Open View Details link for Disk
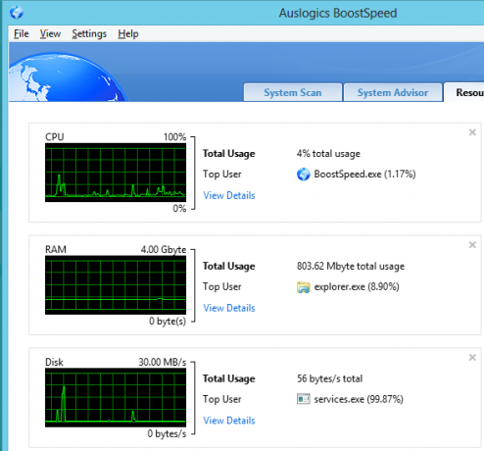The width and height of the screenshot is (484, 451). (229, 421)
